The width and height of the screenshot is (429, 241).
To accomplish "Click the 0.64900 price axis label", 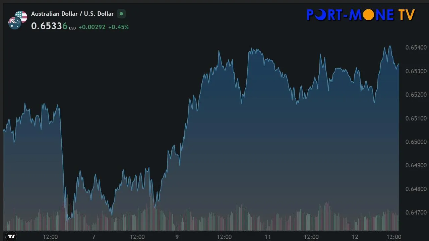I will 416,165.
